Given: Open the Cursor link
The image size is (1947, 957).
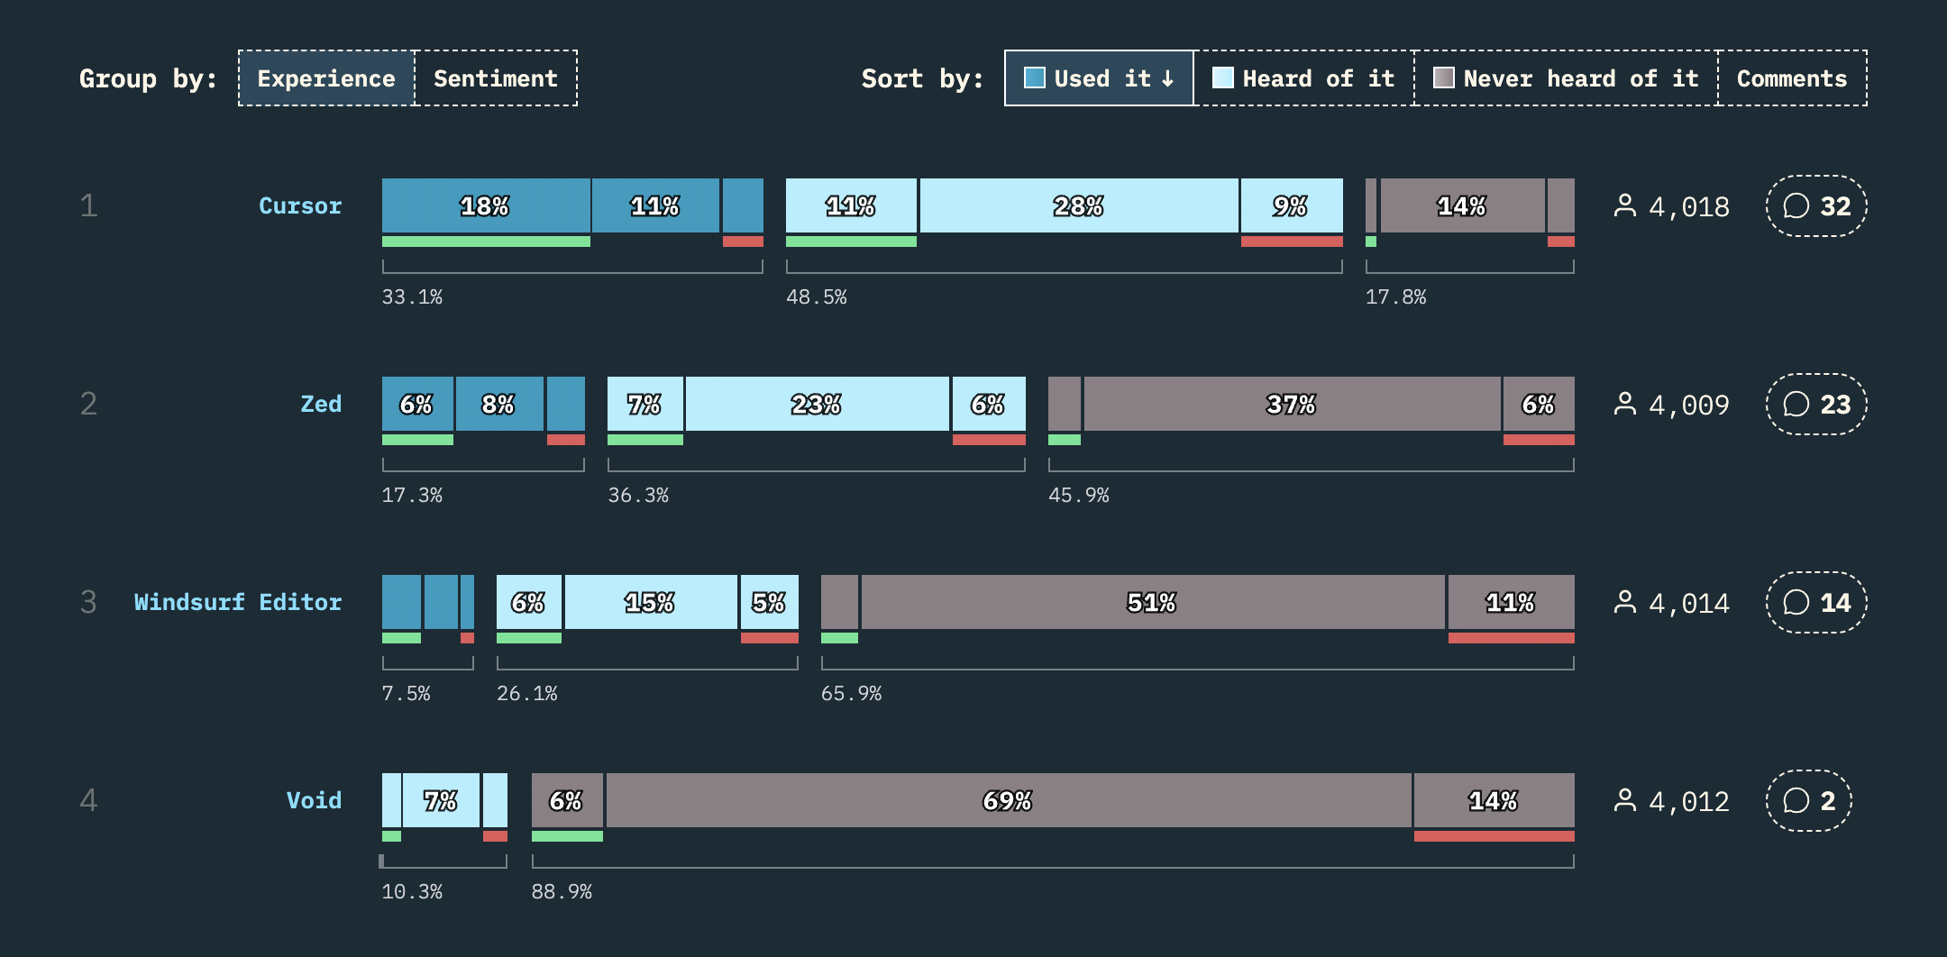Looking at the screenshot, I should click(x=300, y=206).
